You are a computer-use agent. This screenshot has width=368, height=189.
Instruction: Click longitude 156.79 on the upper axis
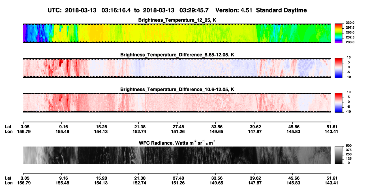click(25, 131)
